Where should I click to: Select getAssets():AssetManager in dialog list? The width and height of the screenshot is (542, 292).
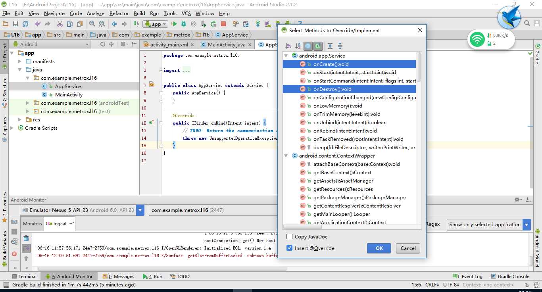point(349,181)
